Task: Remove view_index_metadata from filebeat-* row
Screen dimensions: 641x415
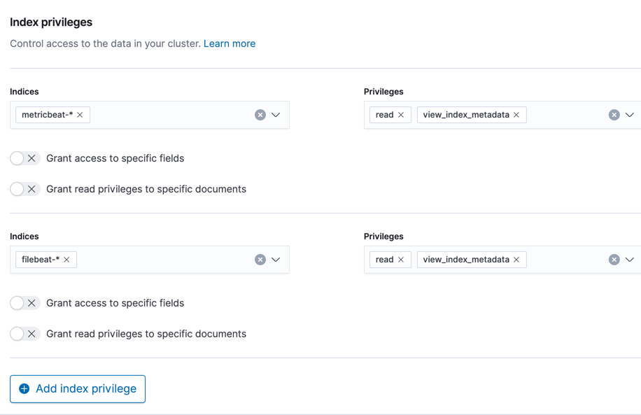Action: point(516,260)
